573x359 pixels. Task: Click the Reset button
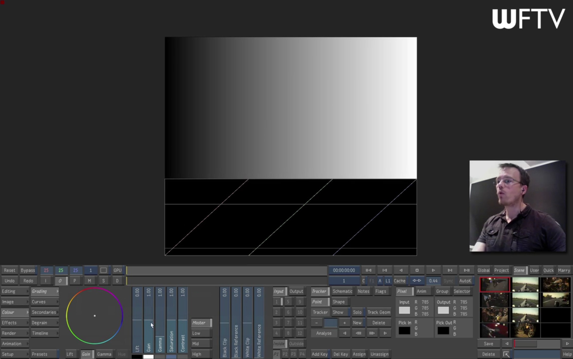tap(9, 270)
